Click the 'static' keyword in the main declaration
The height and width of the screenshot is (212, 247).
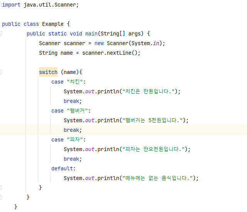point(57,34)
